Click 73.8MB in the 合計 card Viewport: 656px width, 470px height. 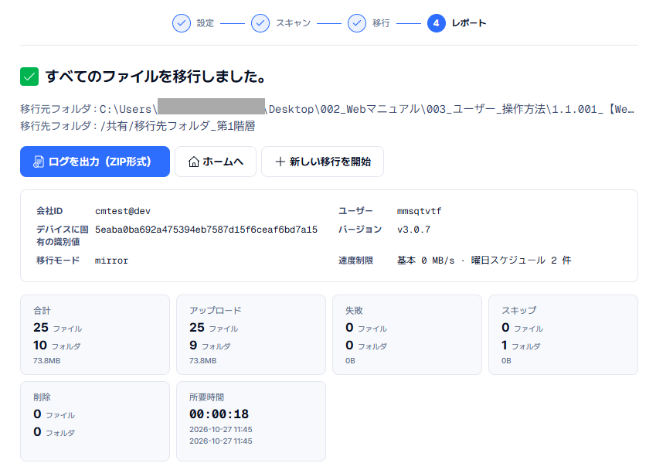(47, 361)
